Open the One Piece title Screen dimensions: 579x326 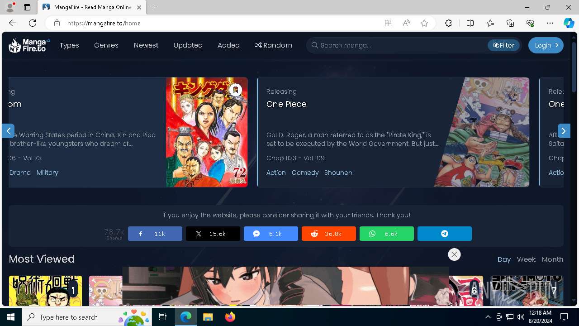pos(286,104)
